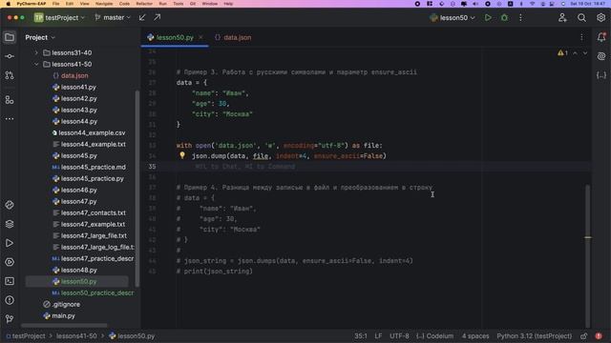Open Search Everywhere magnifier
Image resolution: width=611 pixels, height=343 pixels.
[581, 17]
